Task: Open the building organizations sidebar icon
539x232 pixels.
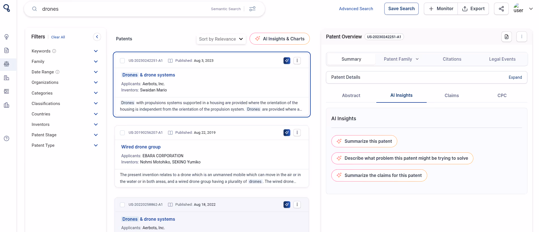Action: (x=7, y=78)
